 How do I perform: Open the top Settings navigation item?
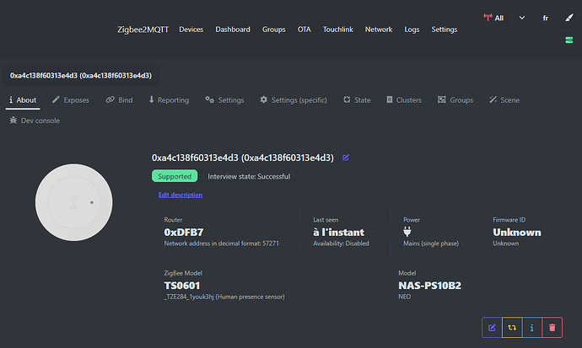[x=444, y=29]
